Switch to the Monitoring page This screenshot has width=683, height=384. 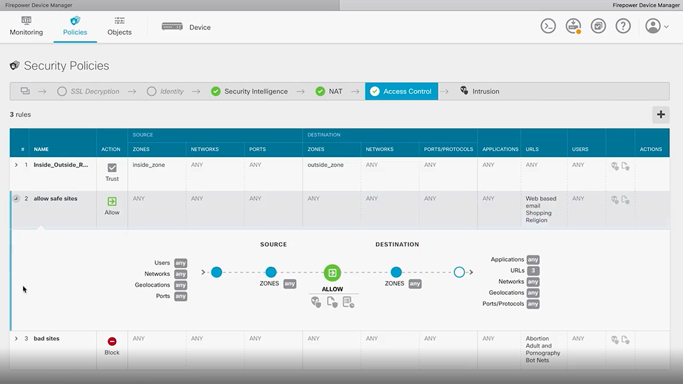click(26, 26)
